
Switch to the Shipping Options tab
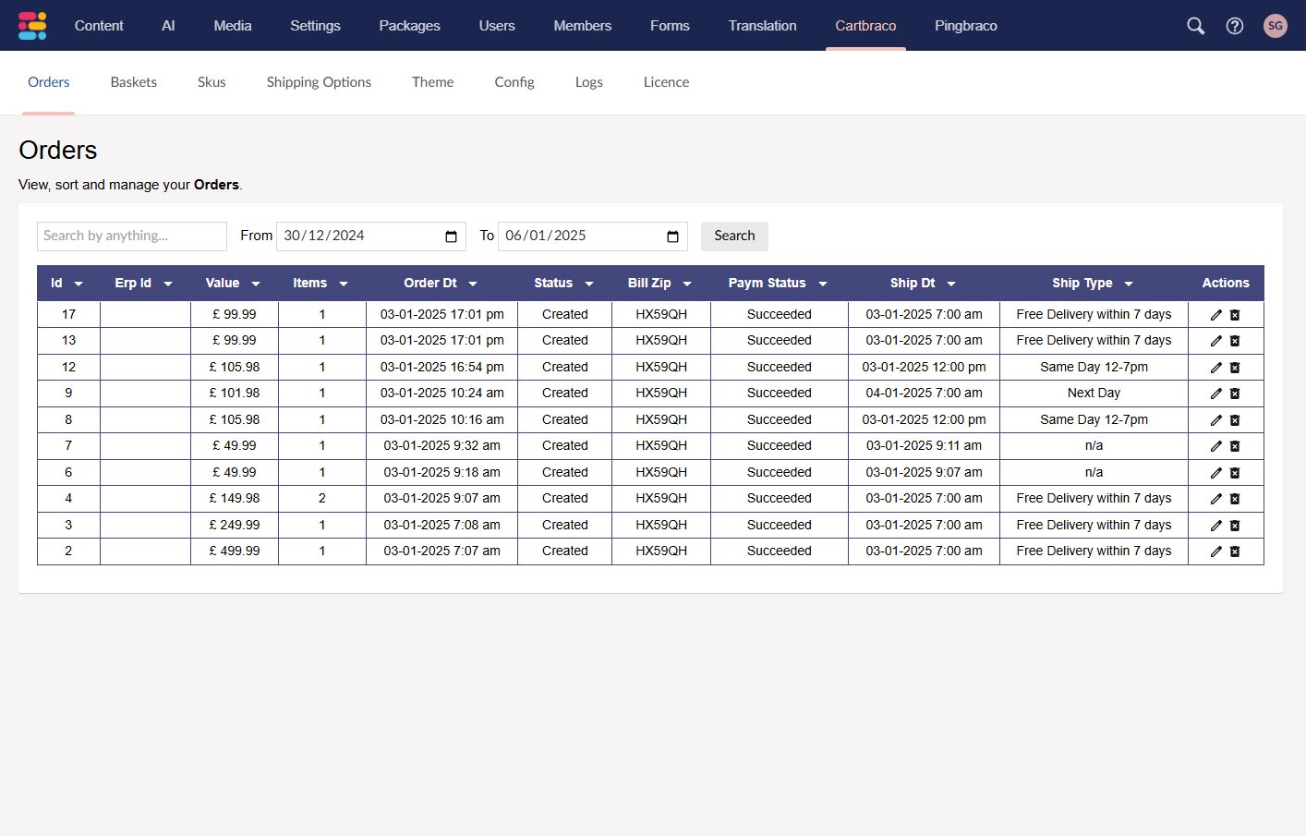[319, 82]
